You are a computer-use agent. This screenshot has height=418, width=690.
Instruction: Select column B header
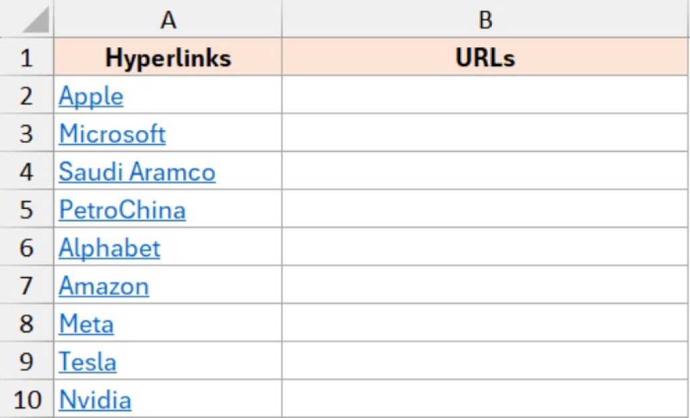click(484, 20)
